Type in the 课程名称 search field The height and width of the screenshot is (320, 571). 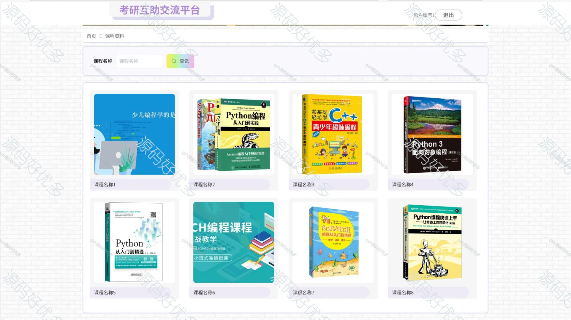click(139, 61)
